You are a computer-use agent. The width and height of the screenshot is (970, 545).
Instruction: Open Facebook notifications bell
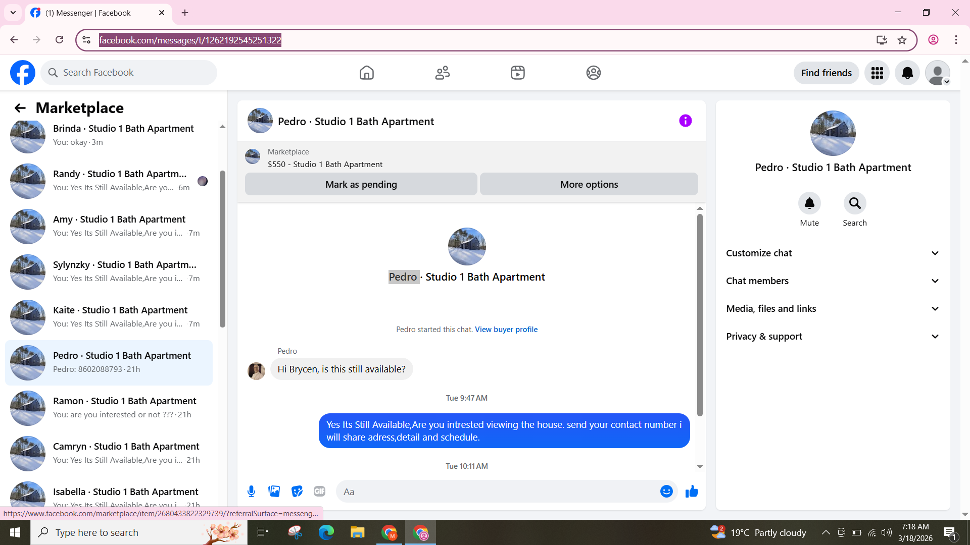[x=907, y=73]
